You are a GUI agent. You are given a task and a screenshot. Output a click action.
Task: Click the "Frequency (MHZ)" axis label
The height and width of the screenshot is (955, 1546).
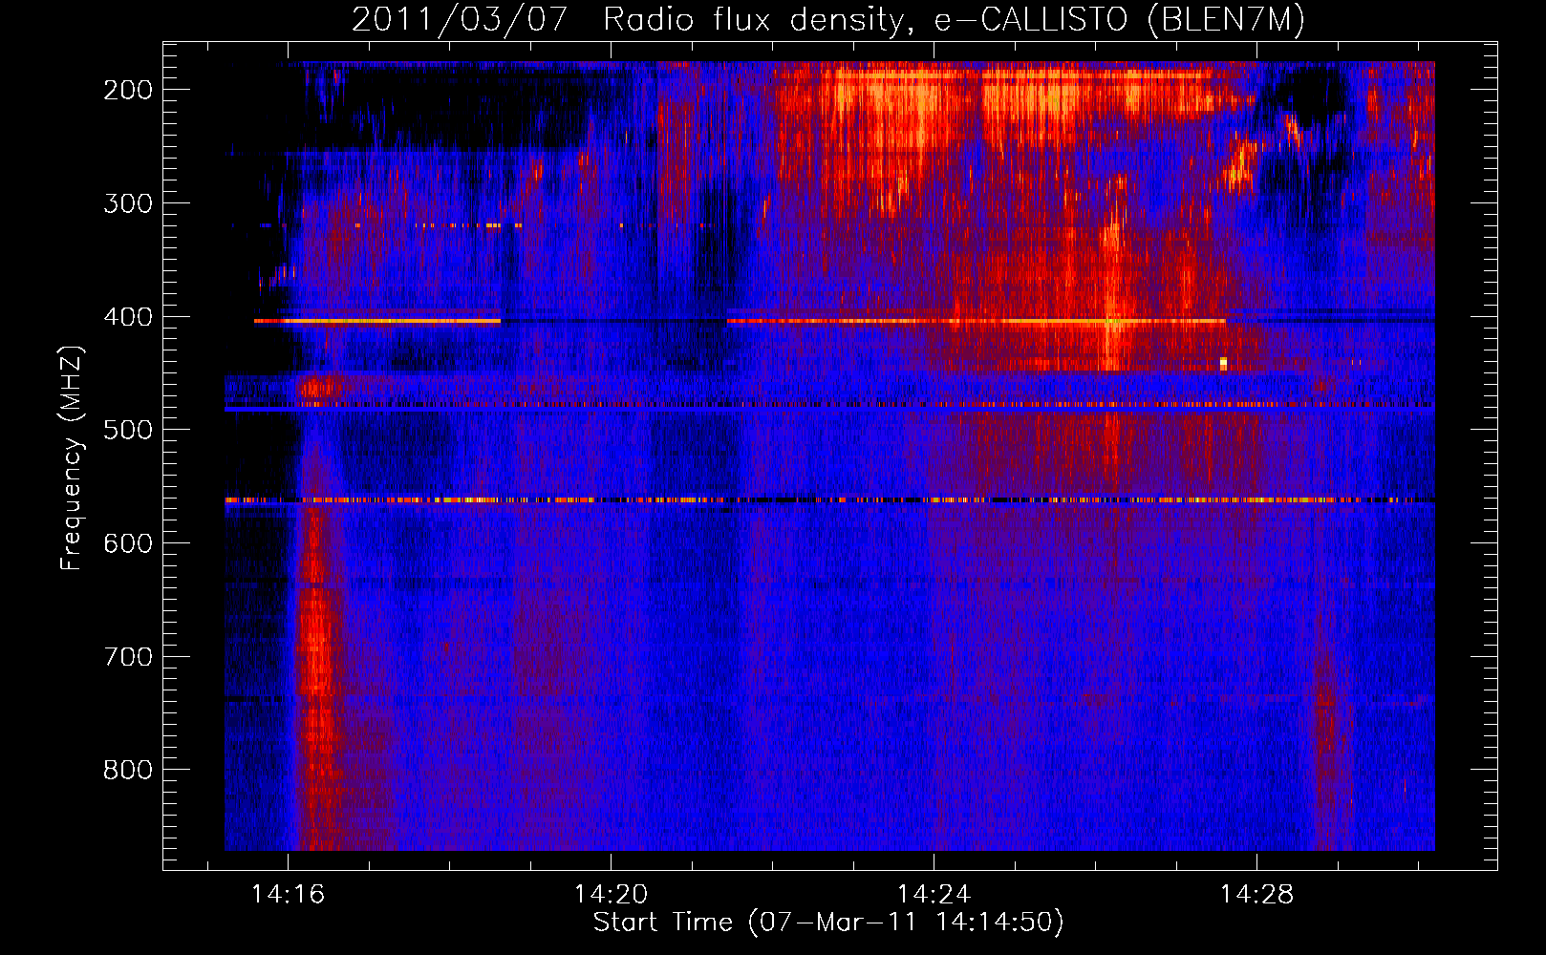[72, 457]
